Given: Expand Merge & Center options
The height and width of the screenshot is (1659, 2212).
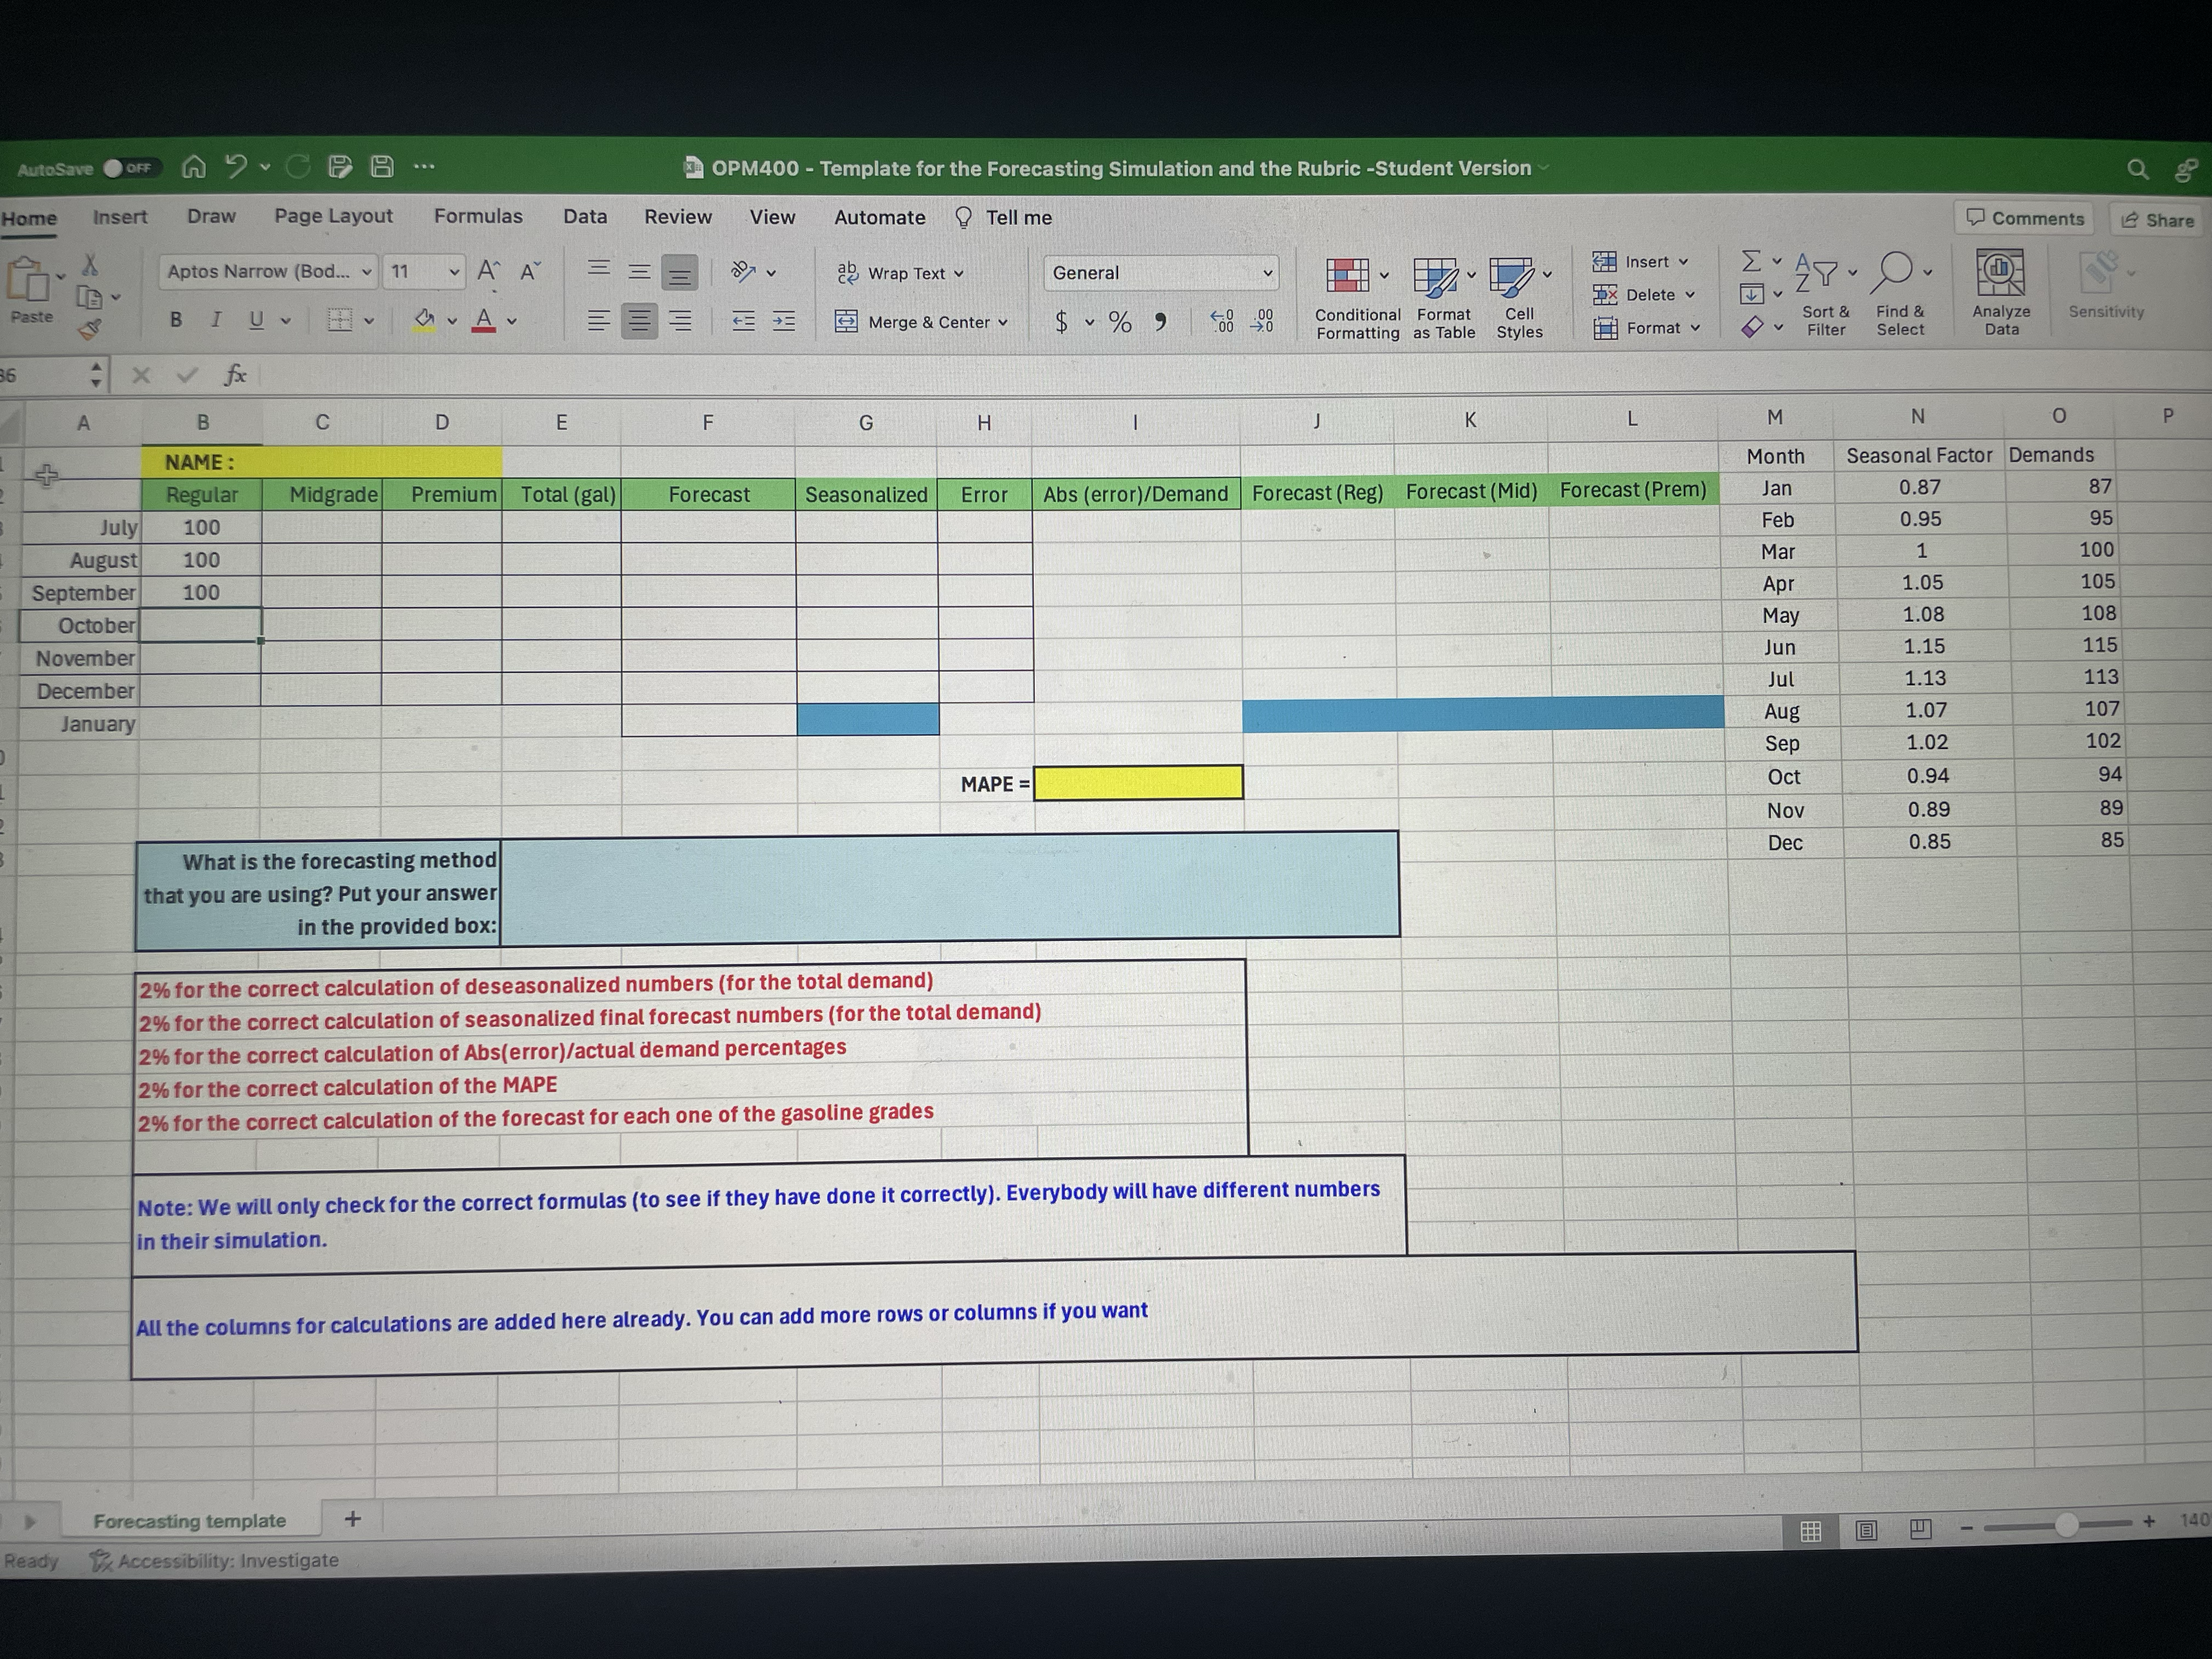Looking at the screenshot, I should [x=1003, y=323].
